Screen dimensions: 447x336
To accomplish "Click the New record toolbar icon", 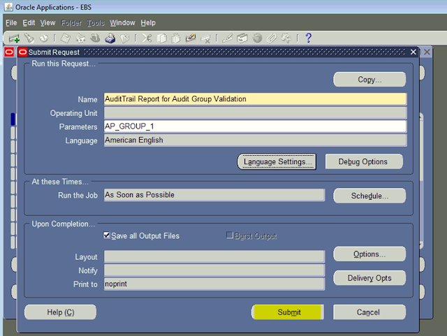I will tap(13, 38).
